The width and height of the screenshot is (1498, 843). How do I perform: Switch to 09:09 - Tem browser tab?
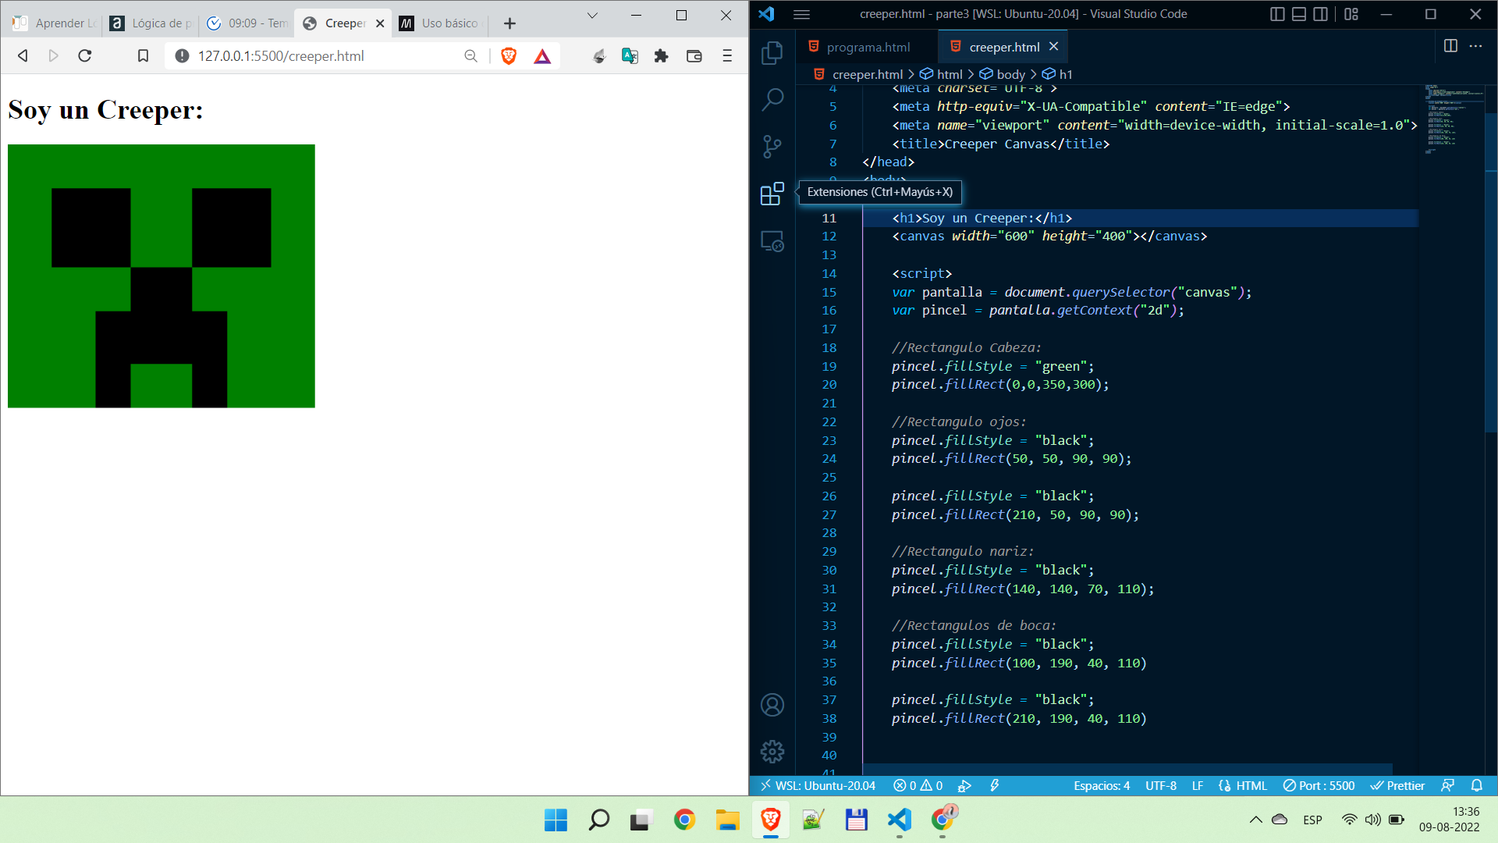pyautogui.click(x=247, y=23)
